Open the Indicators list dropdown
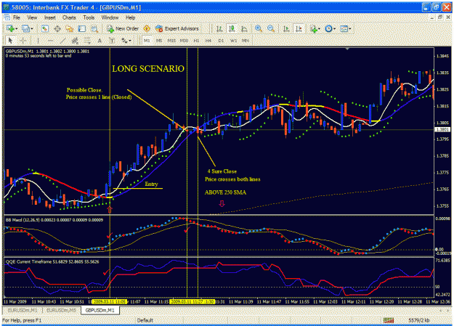This screenshot has width=454, height=326. coord(315,28)
